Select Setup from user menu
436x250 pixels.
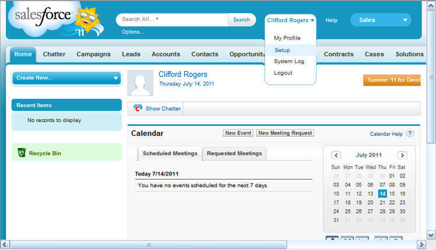[x=282, y=50]
